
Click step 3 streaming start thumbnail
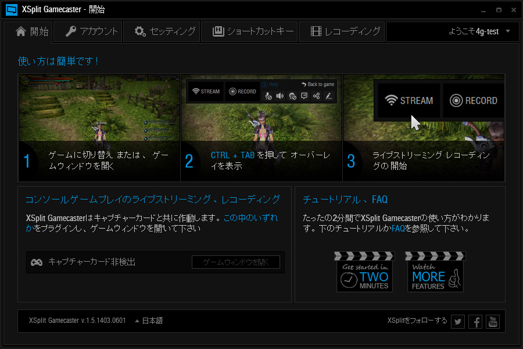424,127
